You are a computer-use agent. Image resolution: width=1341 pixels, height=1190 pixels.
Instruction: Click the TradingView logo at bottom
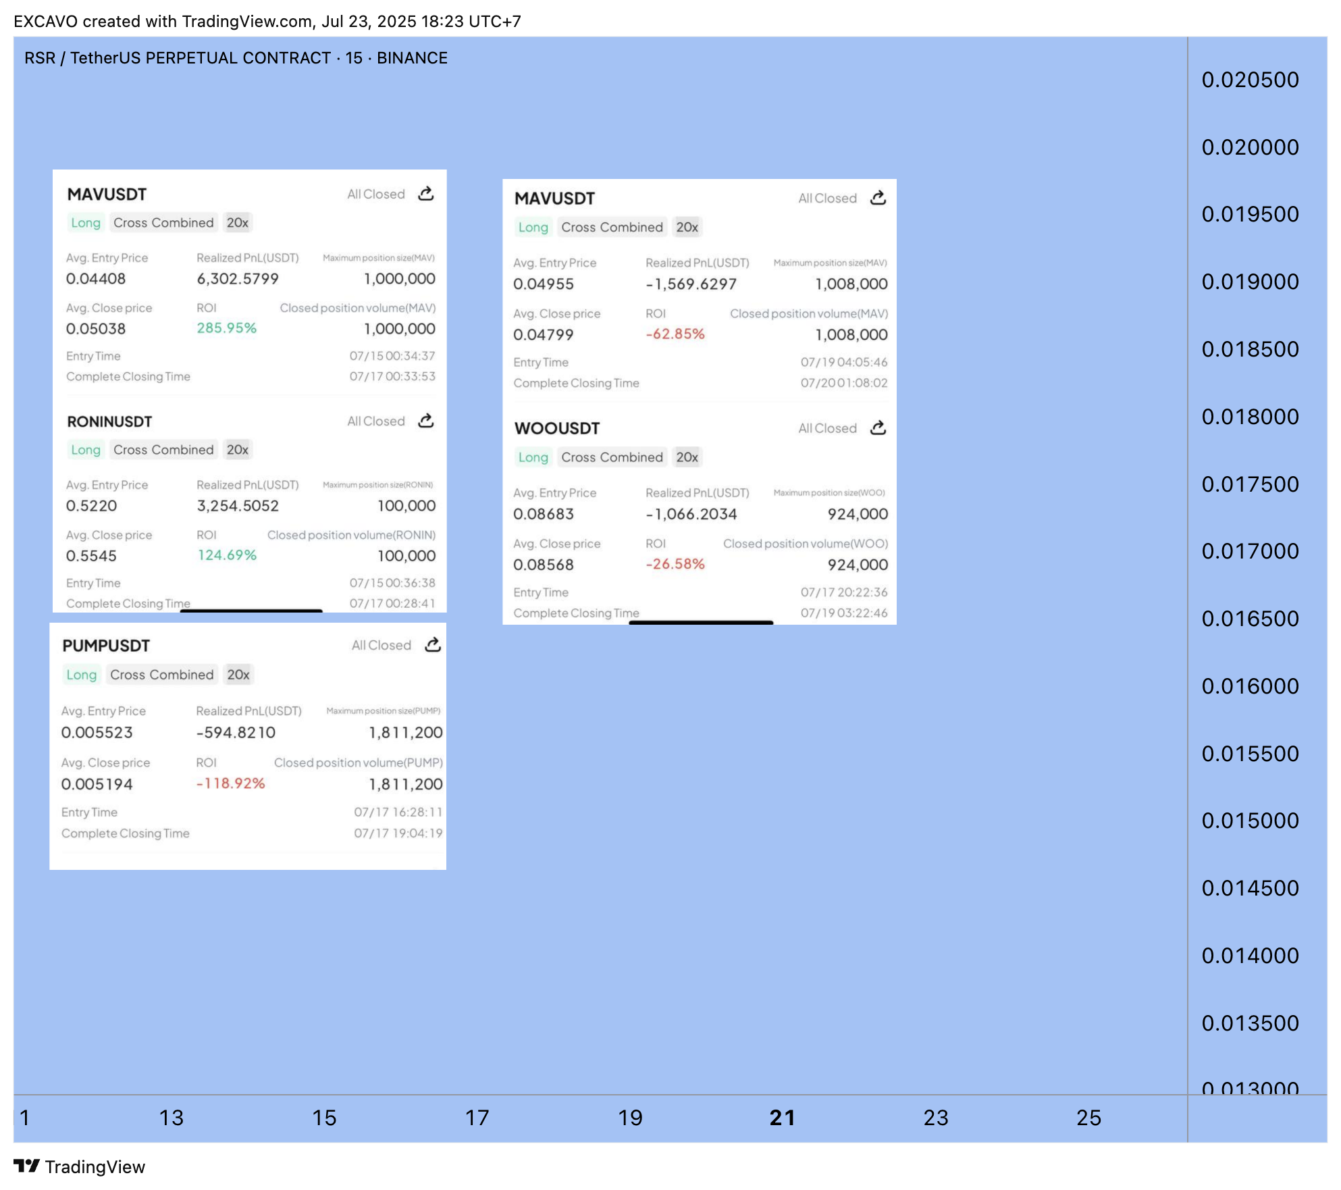[x=79, y=1167]
